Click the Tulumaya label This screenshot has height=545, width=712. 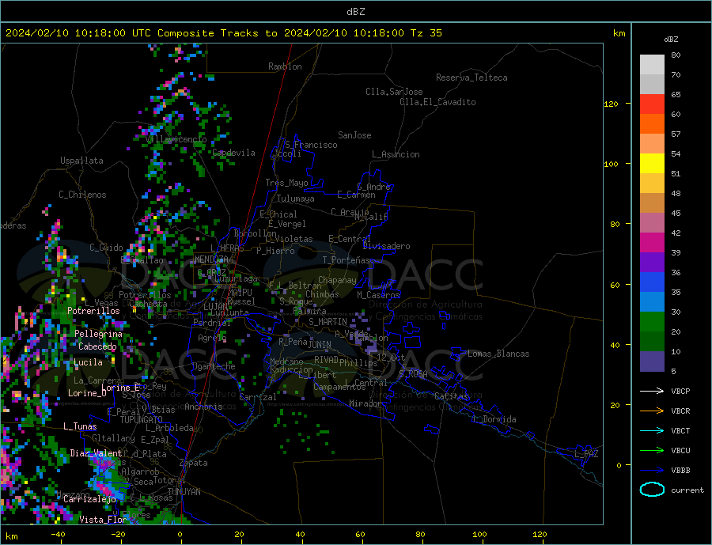coord(296,199)
